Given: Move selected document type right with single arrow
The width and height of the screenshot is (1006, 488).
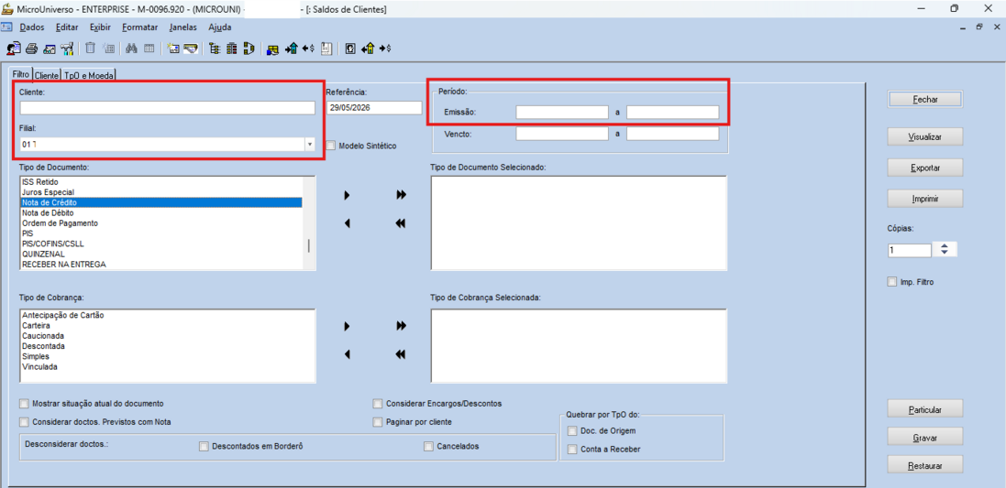Looking at the screenshot, I should [x=347, y=195].
